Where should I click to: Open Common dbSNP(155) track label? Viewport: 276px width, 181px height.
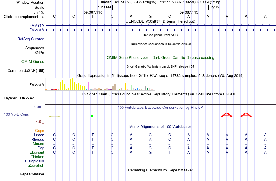coord(26,71)
